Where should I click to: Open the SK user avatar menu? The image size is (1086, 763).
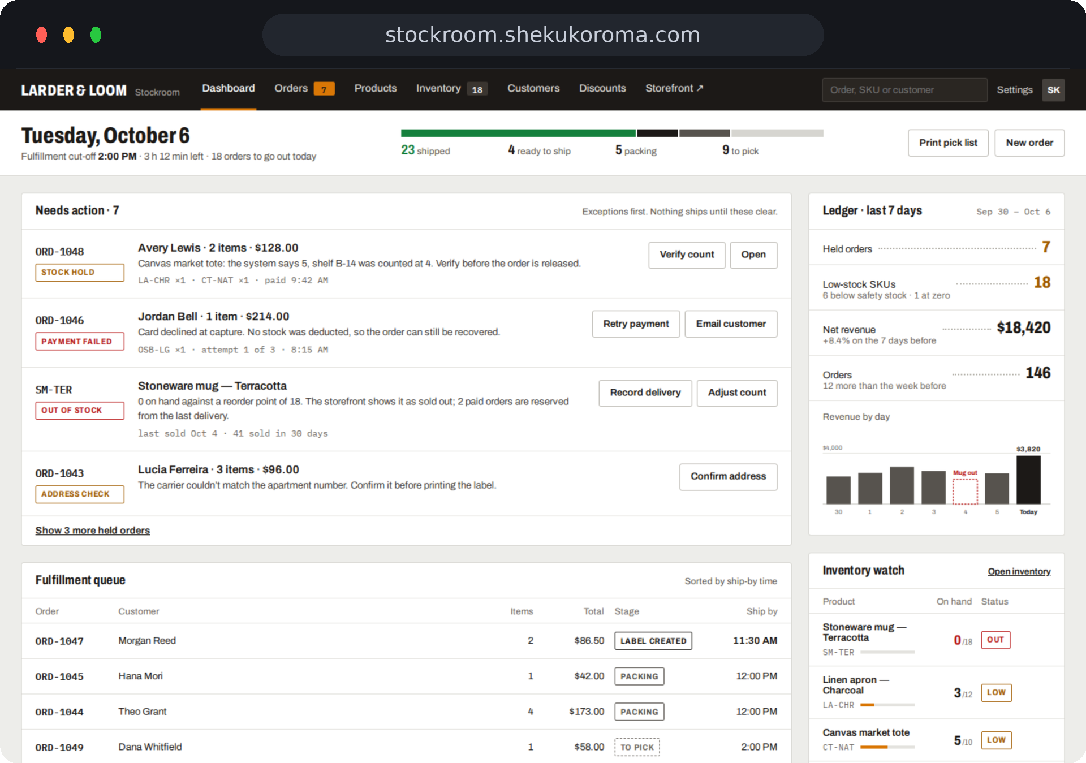[x=1053, y=90]
